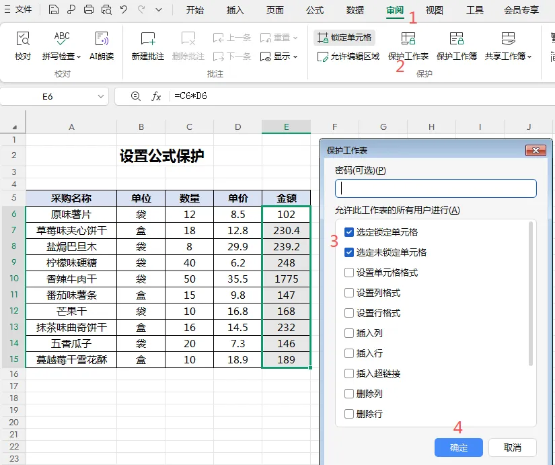Open the 会员专享 tab
Viewport: 555px width, 465px height.
[521, 10]
